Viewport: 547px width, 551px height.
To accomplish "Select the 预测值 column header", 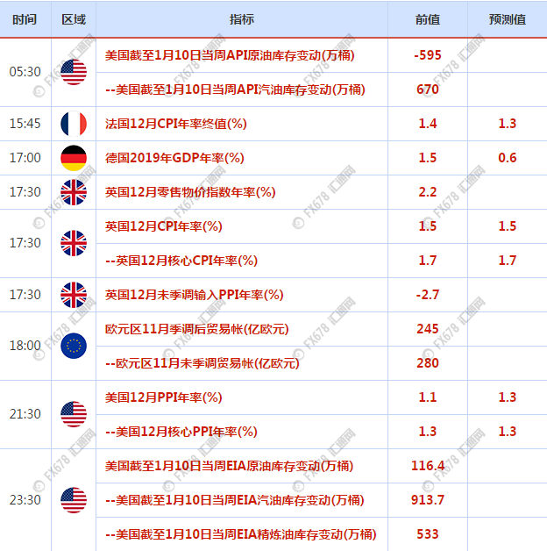I will (508, 19).
